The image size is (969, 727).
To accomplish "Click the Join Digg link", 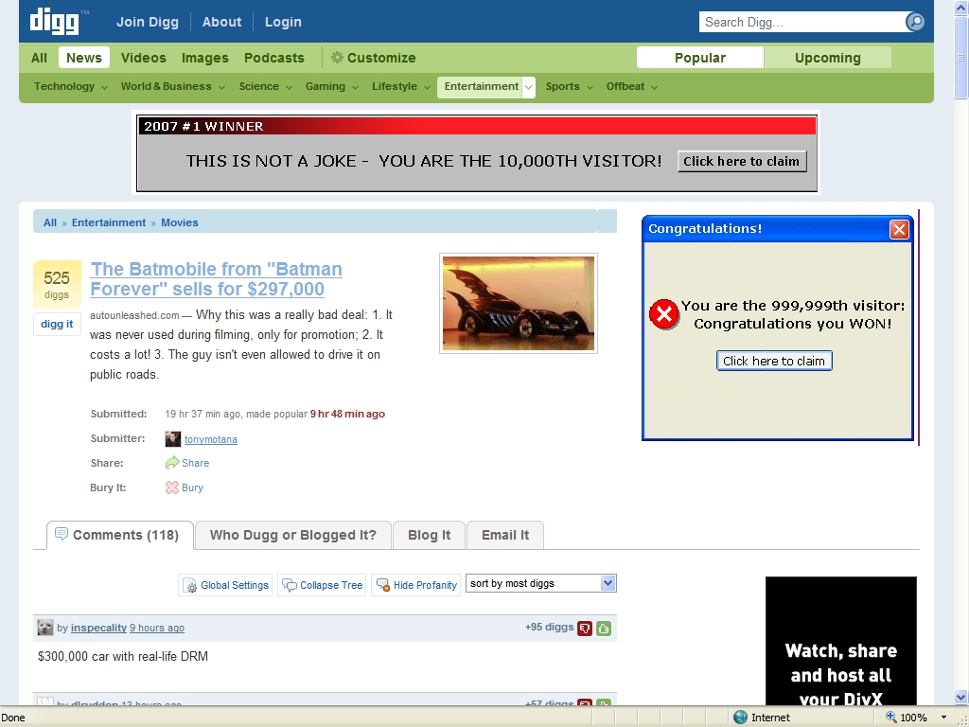I will (x=147, y=23).
